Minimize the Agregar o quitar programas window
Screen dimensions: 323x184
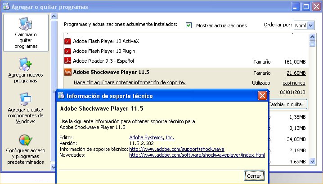(x=296, y=7)
